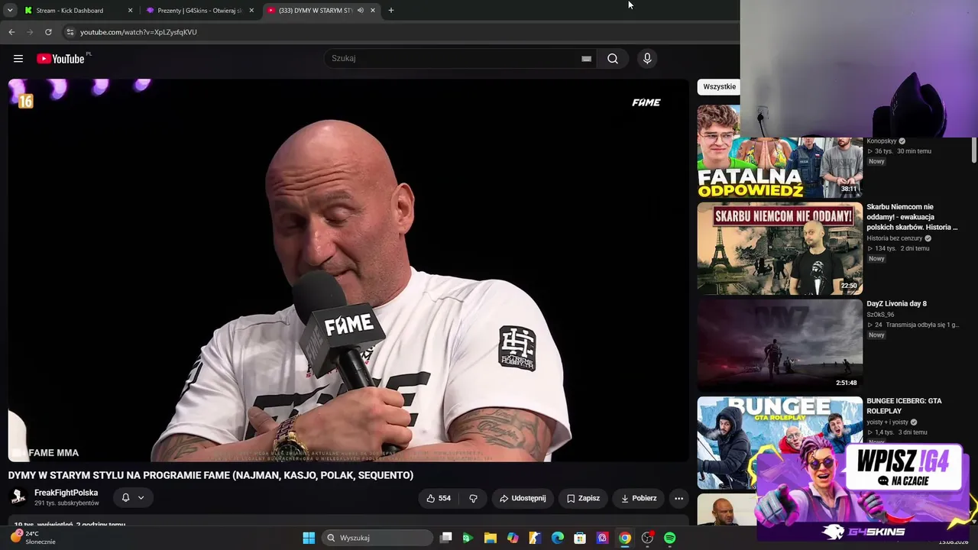View site information icon in address bar
The width and height of the screenshot is (978, 550).
point(70,32)
